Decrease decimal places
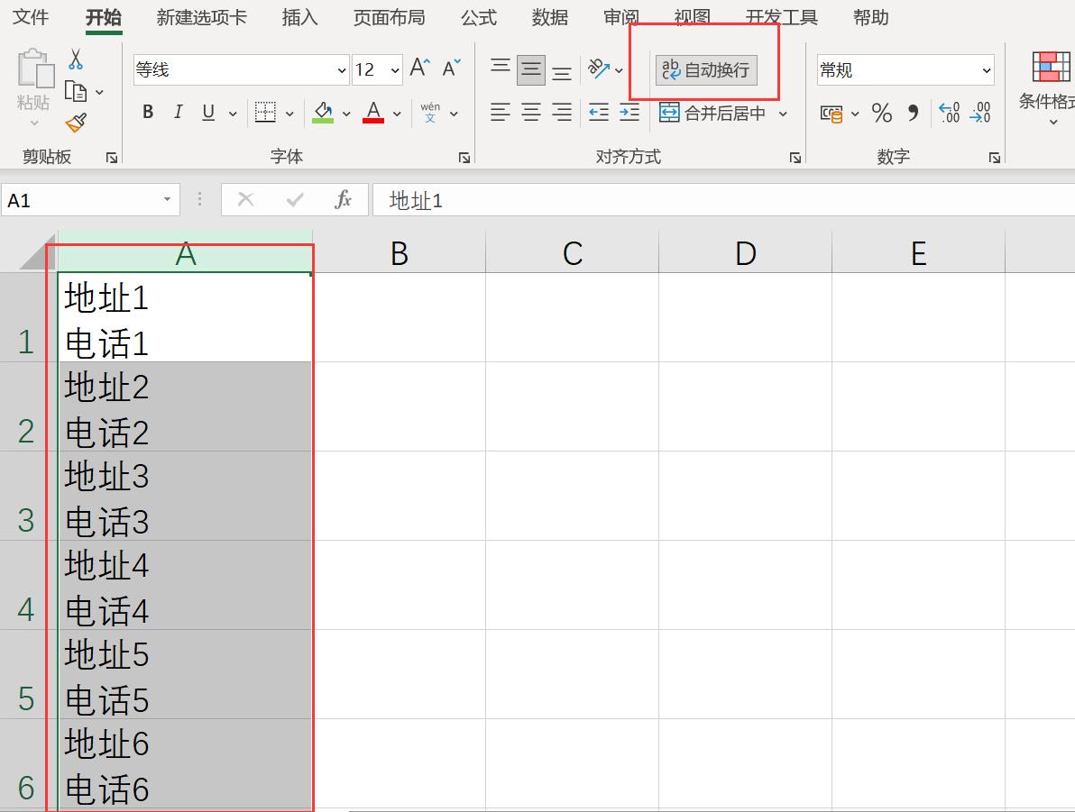This screenshot has width=1075, height=812. tap(980, 113)
